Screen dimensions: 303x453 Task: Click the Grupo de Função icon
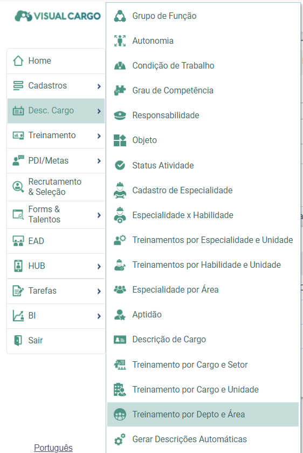120,16
